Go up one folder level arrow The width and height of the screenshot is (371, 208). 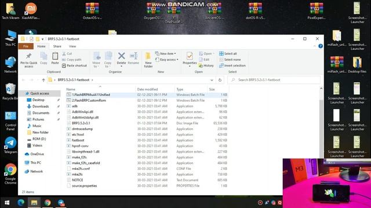(43, 80)
